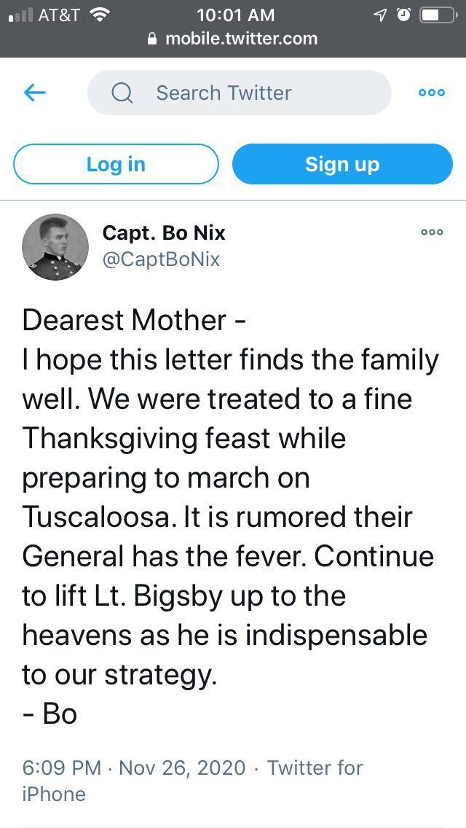Open Capt. Bo Nix's profile photo
This screenshot has height=828, width=466.
click(55, 246)
